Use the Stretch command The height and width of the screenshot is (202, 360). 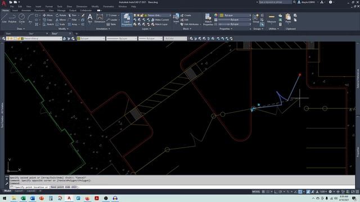[x=48, y=24]
